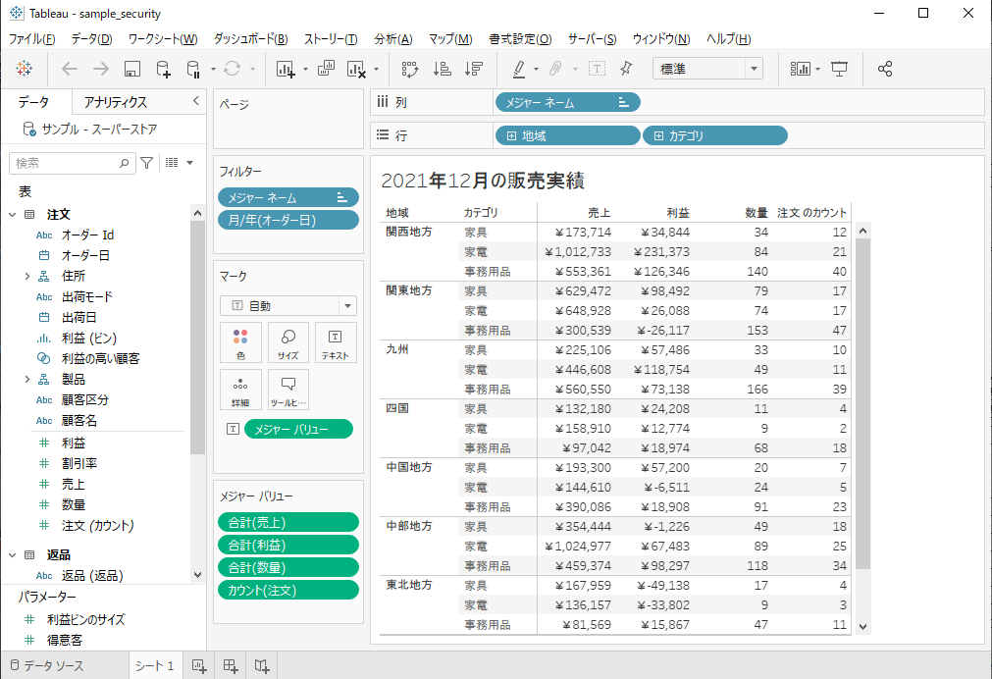The height and width of the screenshot is (679, 992).
Task: Expand the 地域 pill on rows shelf
Action: click(x=511, y=136)
